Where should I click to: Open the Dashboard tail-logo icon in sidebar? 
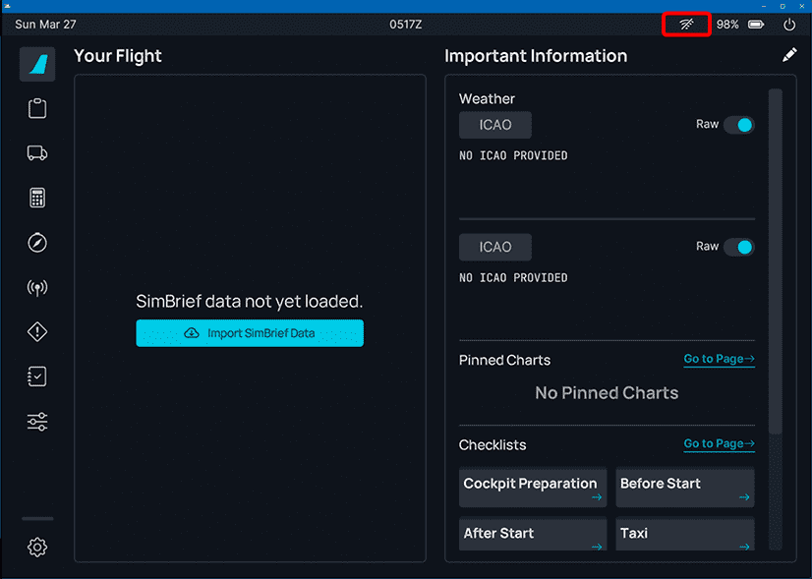click(x=37, y=64)
